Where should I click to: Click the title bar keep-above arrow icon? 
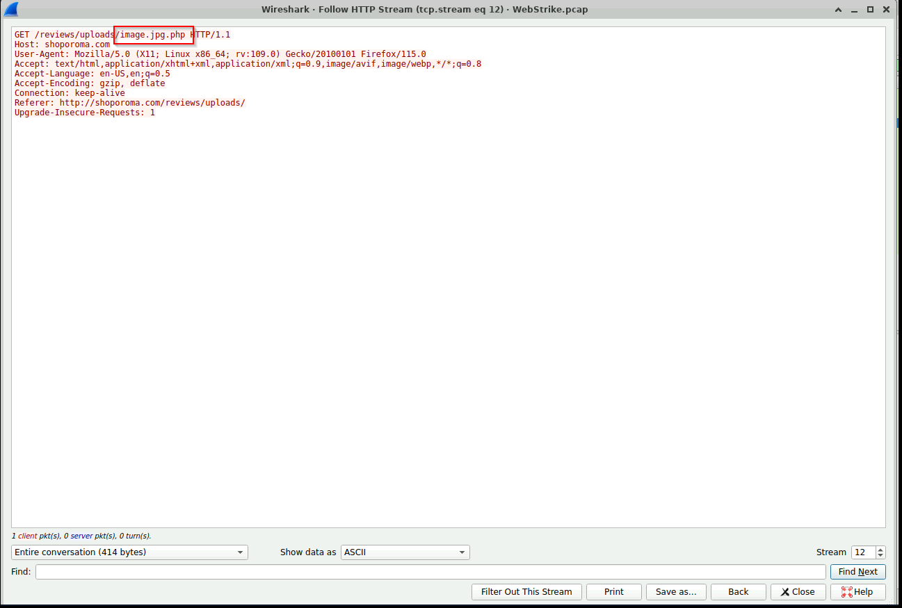click(x=839, y=10)
